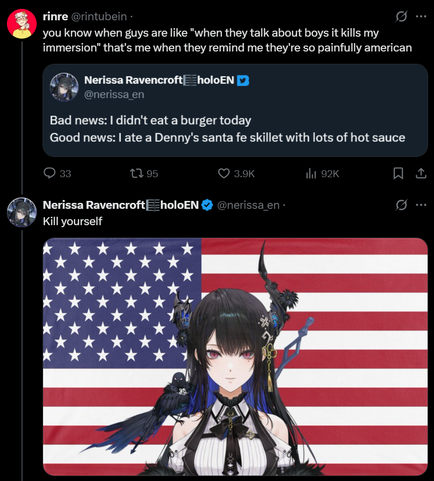This screenshot has height=481, width=434.
Task: Share rinre's tweet via share icon
Action: point(421,173)
